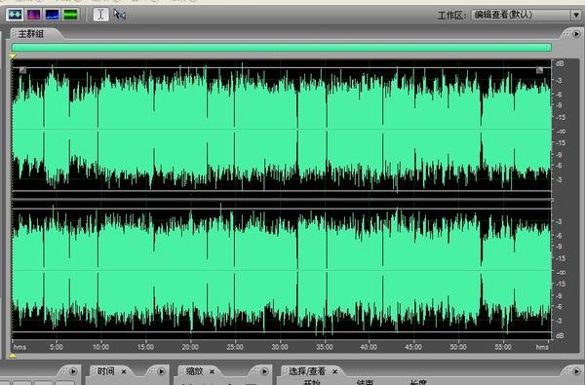
Task: Select the Marquee Selection tool
Action: click(119, 15)
